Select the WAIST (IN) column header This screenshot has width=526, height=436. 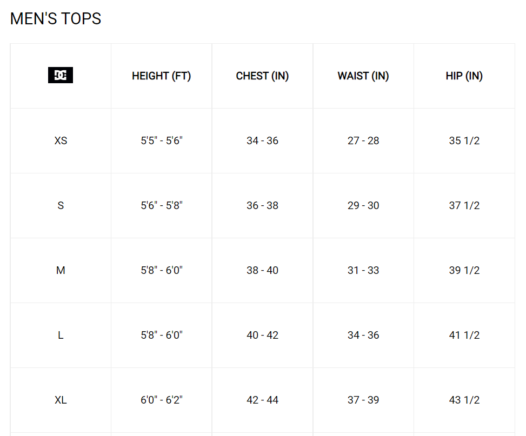[x=363, y=76]
